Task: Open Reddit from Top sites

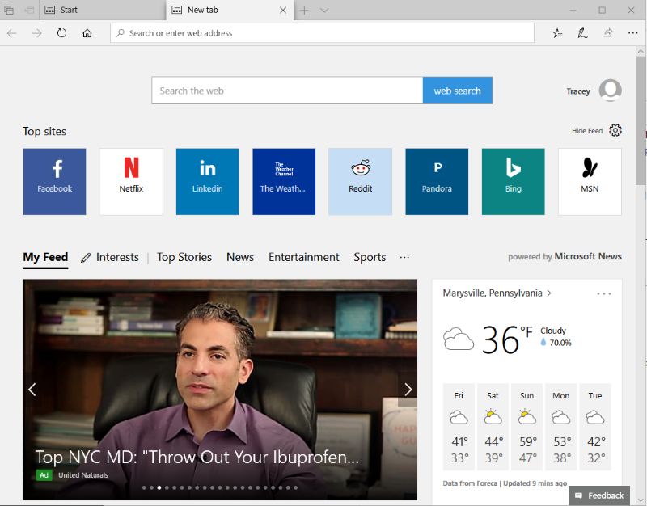Action: click(360, 181)
